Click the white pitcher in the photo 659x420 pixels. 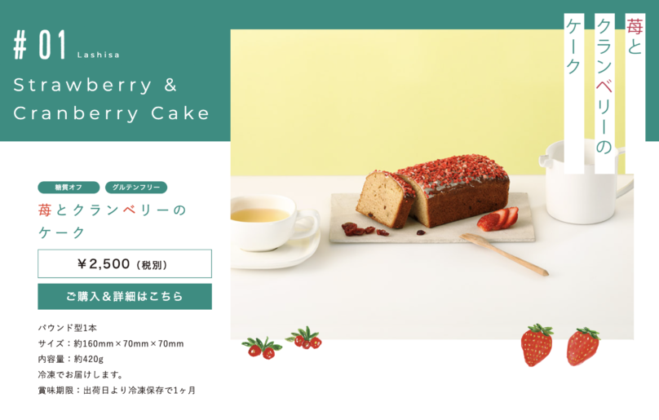point(586,182)
